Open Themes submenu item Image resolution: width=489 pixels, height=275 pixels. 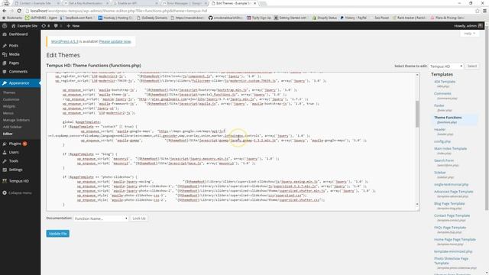pos(9,92)
